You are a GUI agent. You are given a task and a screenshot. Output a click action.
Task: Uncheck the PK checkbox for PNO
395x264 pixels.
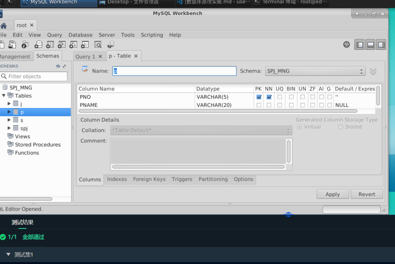(259, 97)
